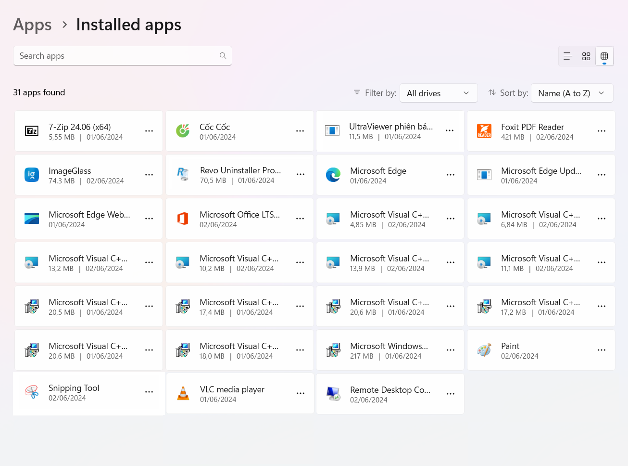Open more options for Microsoft Edge

point(451,175)
